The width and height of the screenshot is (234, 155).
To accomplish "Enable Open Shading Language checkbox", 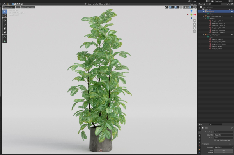I will pos(215,140).
